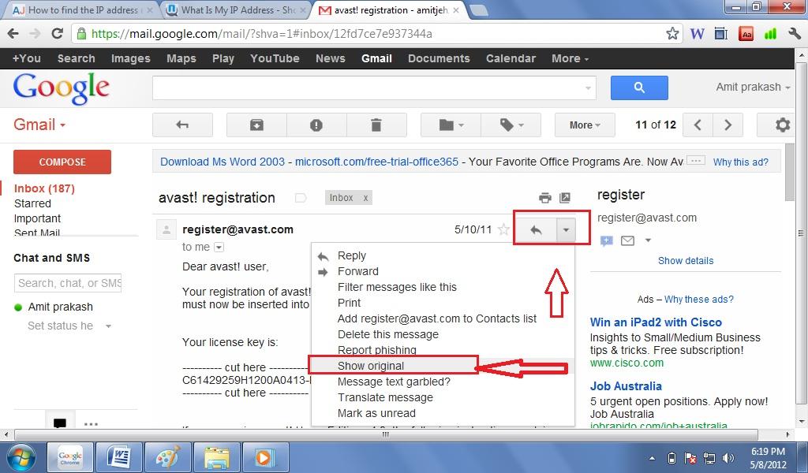Bookmark page with the star icon
The image size is (808, 473).
click(x=672, y=33)
